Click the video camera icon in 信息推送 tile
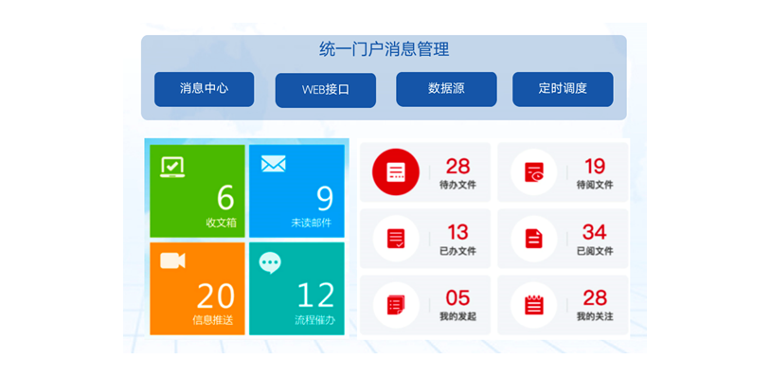Screen dimensions: 771x377 [172, 260]
